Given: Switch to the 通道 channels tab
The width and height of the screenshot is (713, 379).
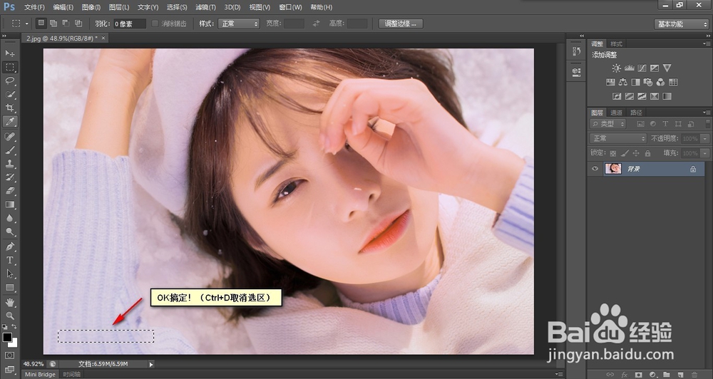Looking at the screenshot, I should point(616,113).
